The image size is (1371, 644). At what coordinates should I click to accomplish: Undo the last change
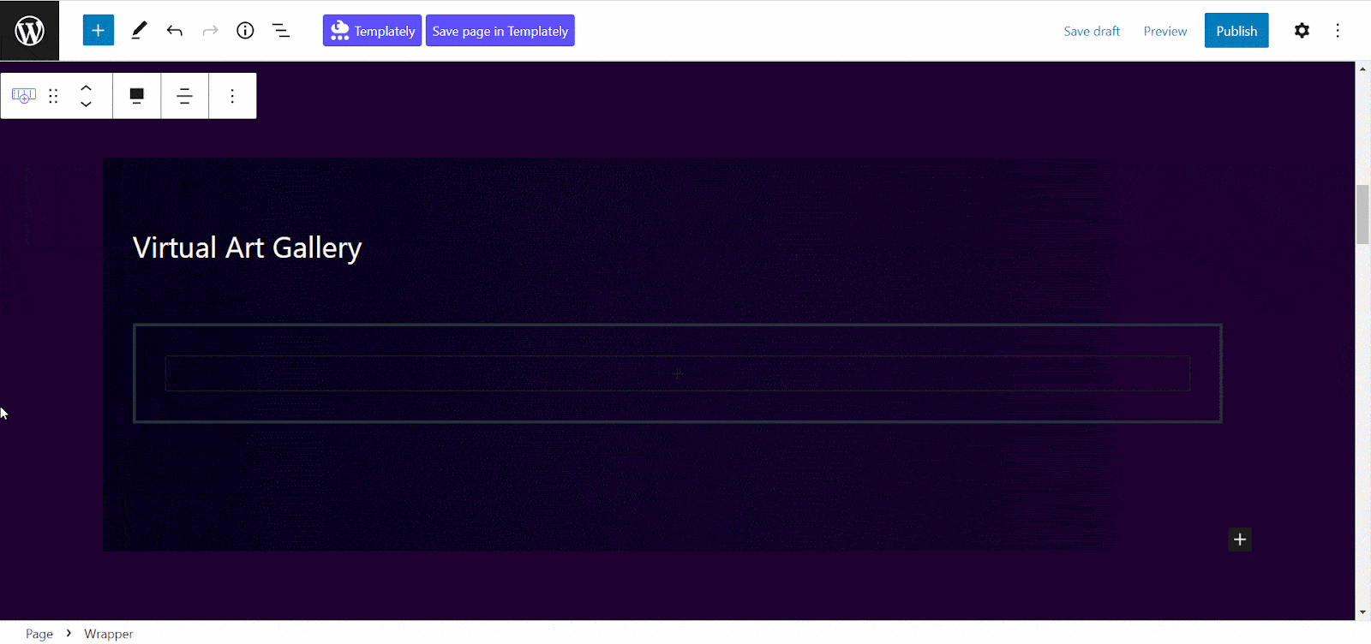tap(175, 31)
